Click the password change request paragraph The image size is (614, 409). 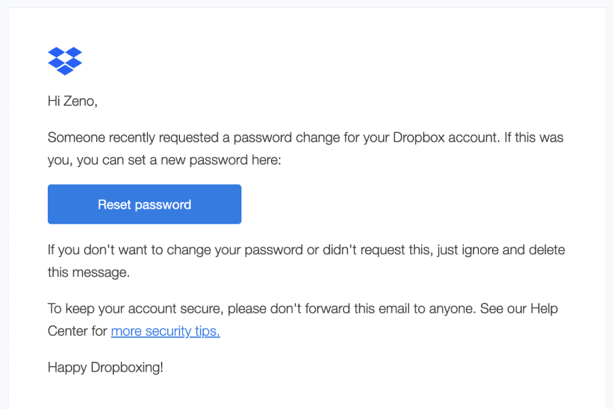click(305, 148)
